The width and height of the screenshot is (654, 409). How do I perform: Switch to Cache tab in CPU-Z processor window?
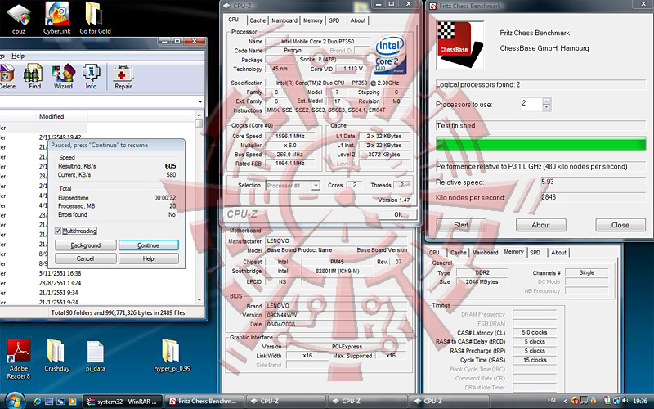258,20
